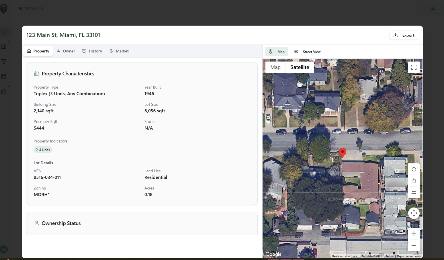The width and height of the screenshot is (444, 260).
Task: Rotate map clockwise
Action: (414, 169)
